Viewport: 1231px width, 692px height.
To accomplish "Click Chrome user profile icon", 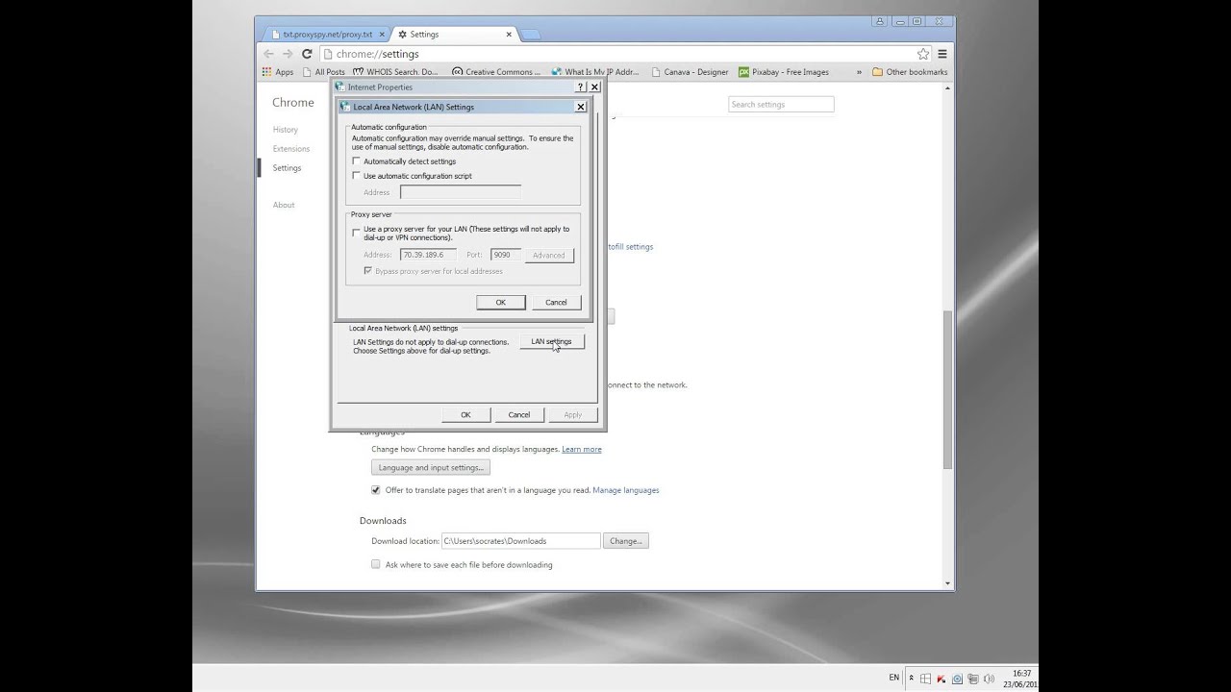I will point(880,21).
